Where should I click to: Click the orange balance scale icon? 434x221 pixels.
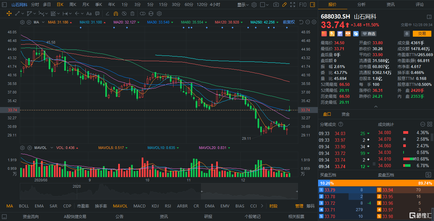[x=348, y=34]
